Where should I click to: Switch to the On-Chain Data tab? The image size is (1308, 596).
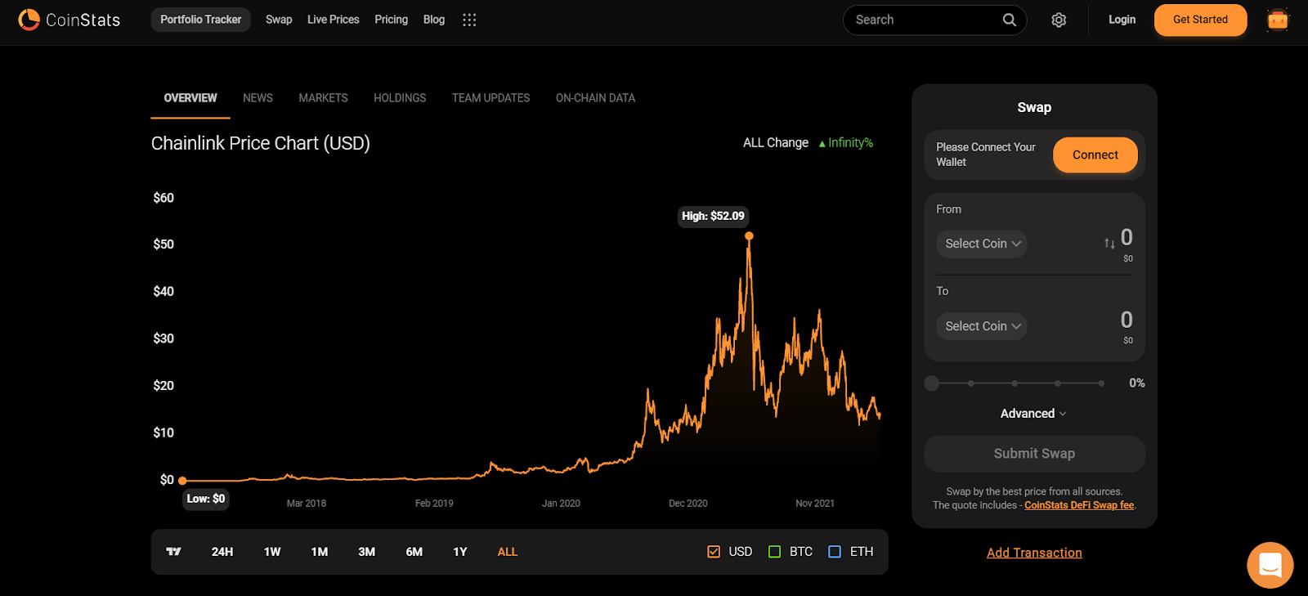coord(595,98)
